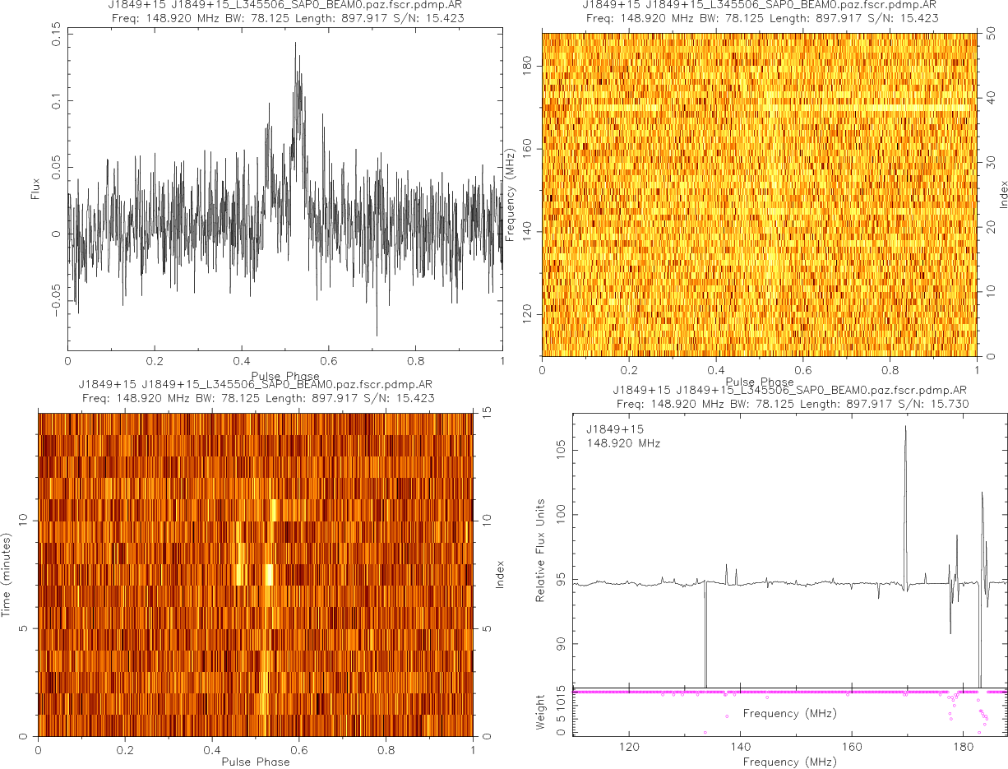Click the "Relative Flux Units" axis label
The height and width of the screenshot is (769, 1008).
coord(540,549)
